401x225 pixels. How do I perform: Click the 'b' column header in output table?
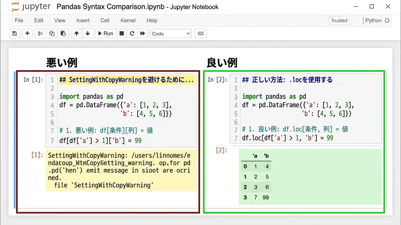pos(266,156)
